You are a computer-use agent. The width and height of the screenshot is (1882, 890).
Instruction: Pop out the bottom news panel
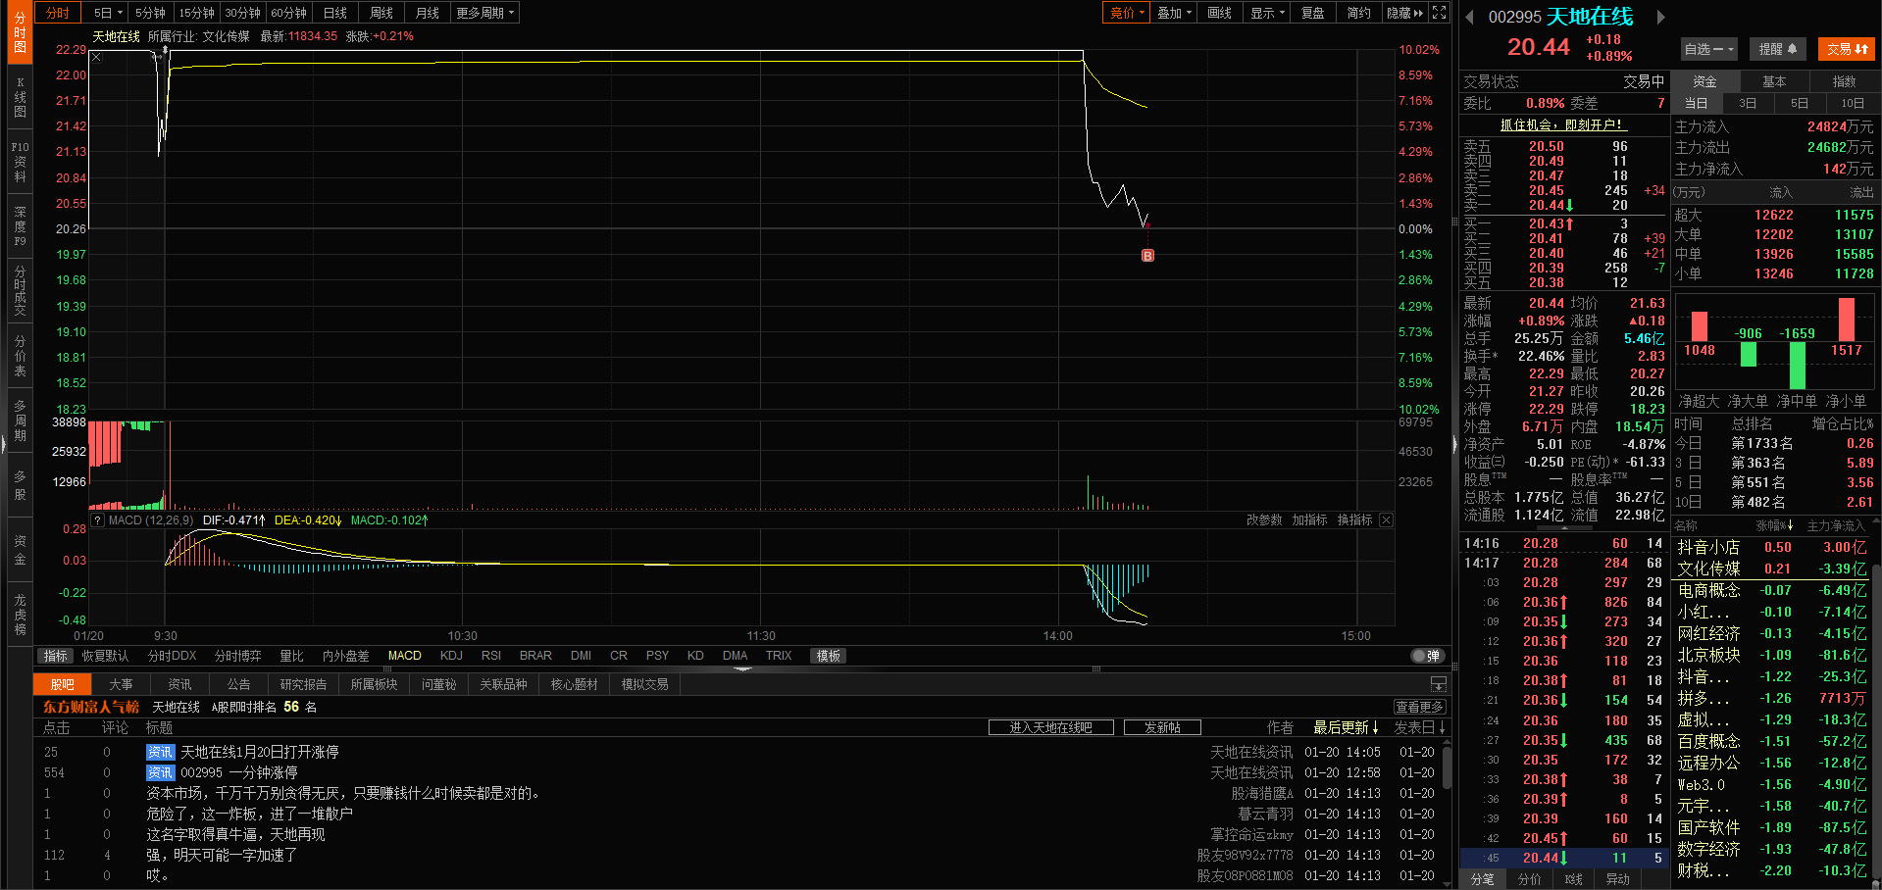coord(1439,684)
